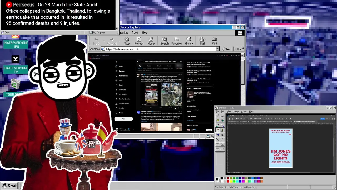Click the X logo in the web page sidebar
This screenshot has height=190, width=337.
[x=116, y=62]
